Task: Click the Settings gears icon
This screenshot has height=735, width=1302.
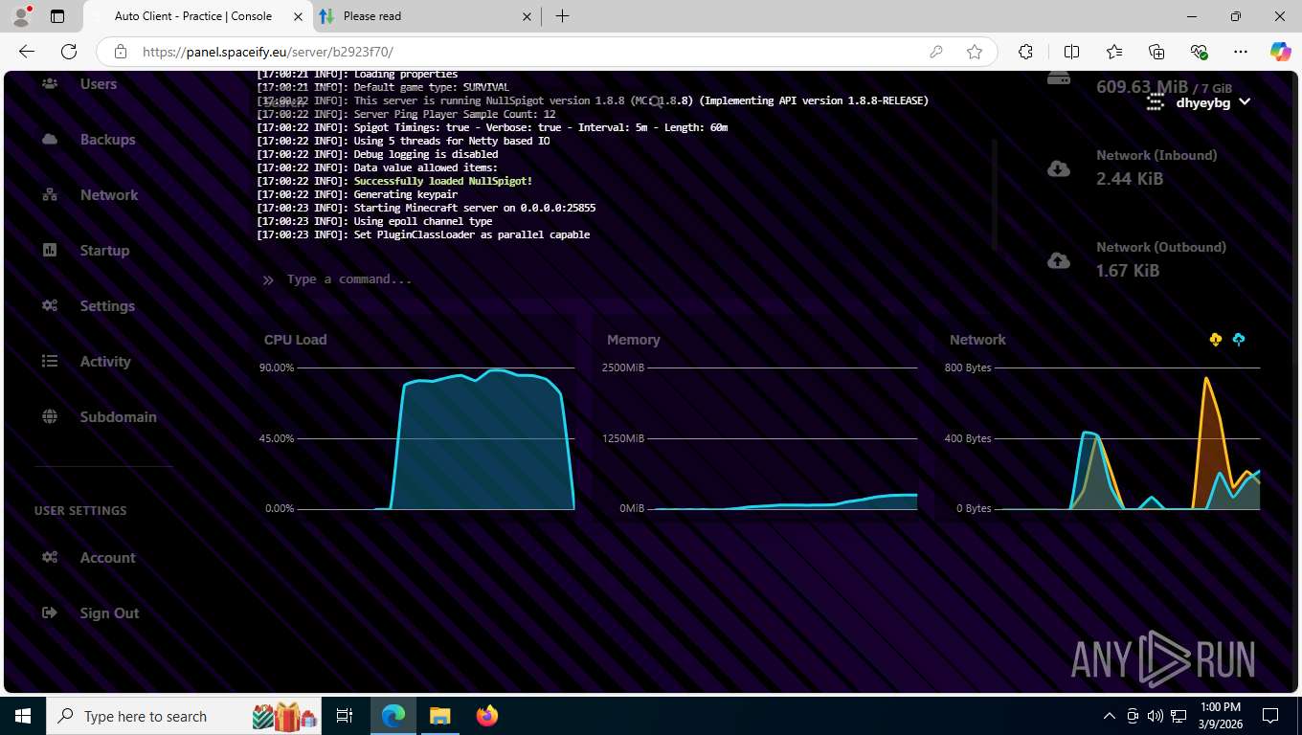Action: point(50,306)
